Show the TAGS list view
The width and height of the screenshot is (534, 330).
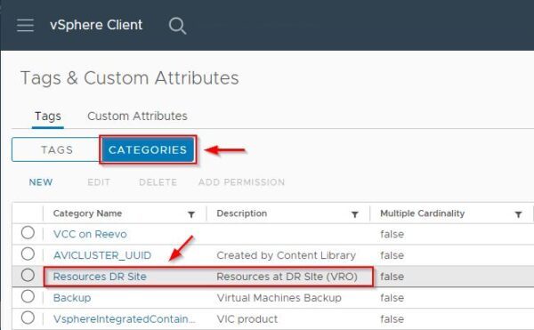56,149
